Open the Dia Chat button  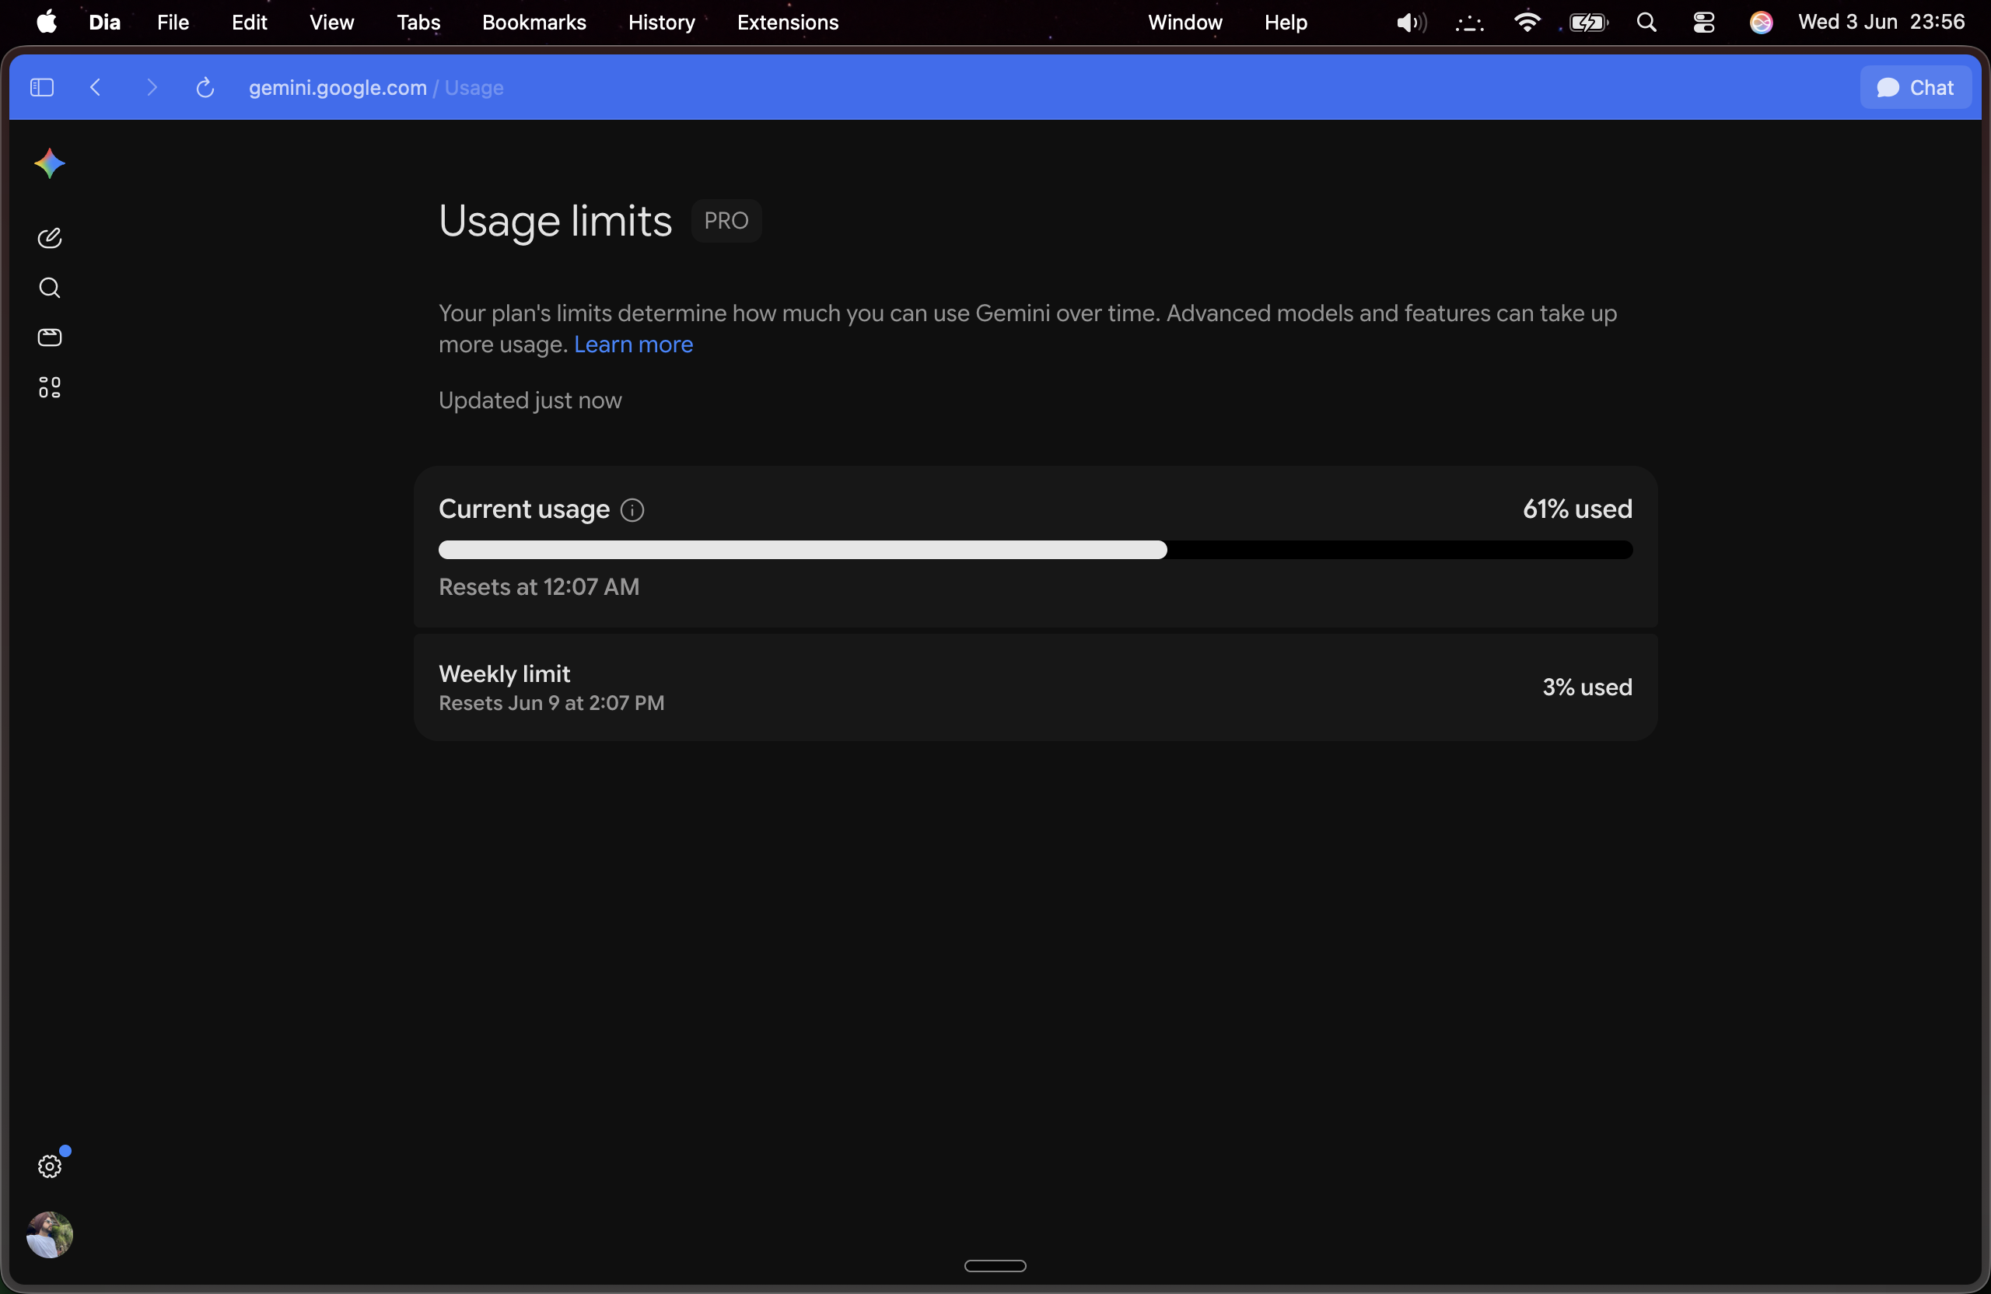point(1916,87)
